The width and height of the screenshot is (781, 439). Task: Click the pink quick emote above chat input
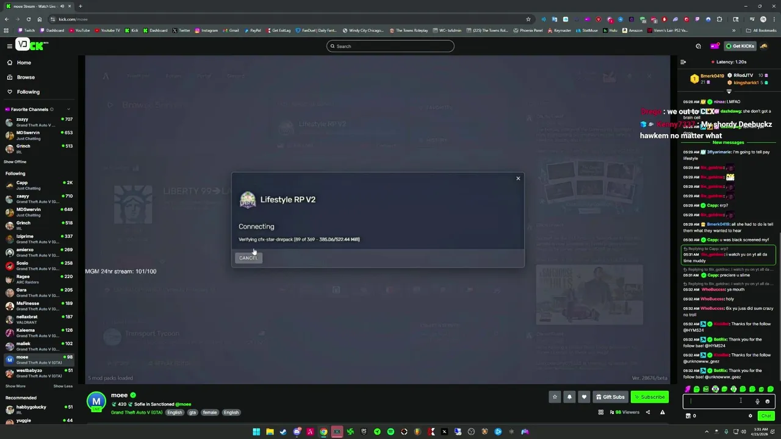[688, 389]
